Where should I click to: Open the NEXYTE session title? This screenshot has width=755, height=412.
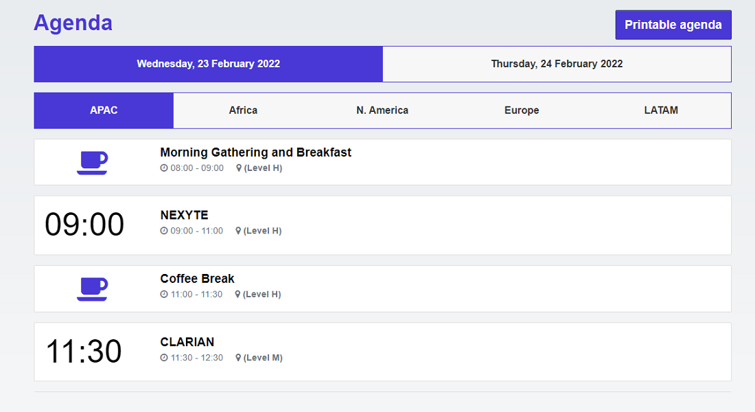coord(185,215)
